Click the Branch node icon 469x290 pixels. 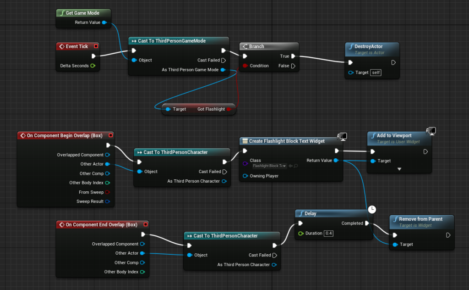[245, 46]
